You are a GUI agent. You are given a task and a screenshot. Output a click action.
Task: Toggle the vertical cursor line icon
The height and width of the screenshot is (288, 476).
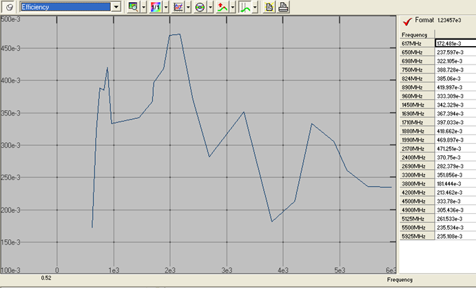point(245,7)
